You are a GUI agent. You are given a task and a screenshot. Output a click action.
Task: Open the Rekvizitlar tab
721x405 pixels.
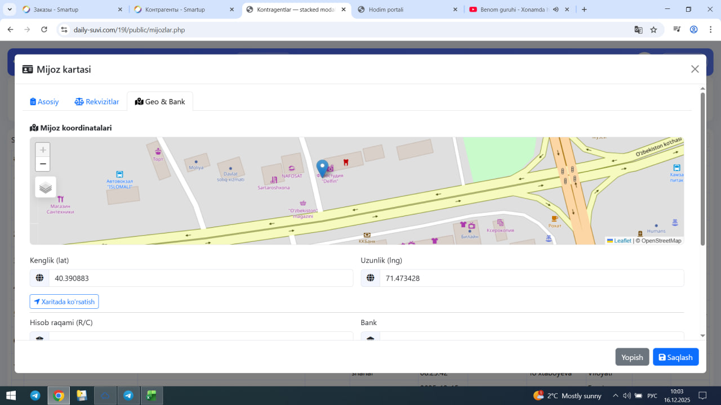[97, 102]
